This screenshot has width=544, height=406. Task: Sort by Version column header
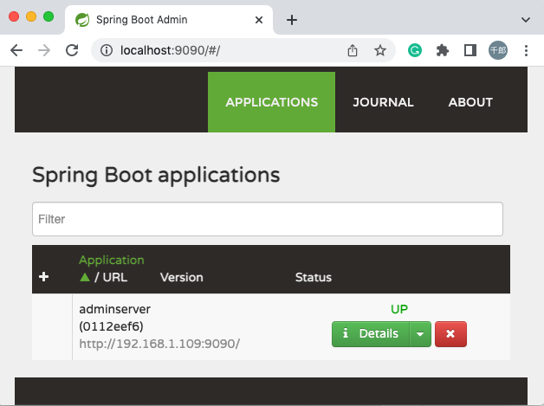pyautogui.click(x=181, y=277)
